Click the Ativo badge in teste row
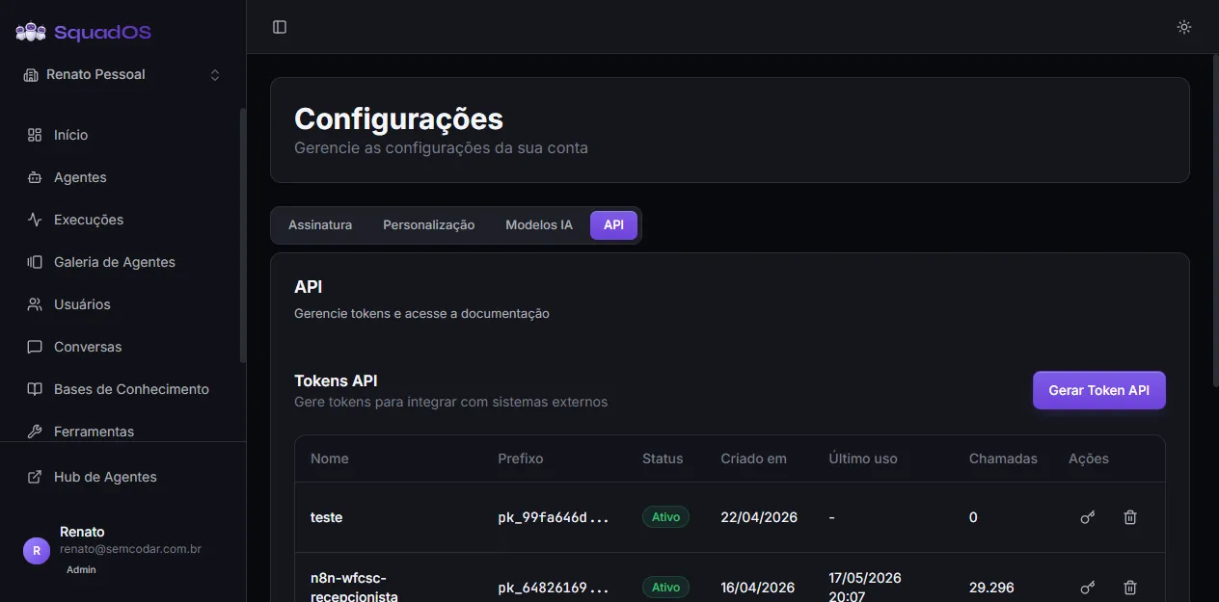1219x602 pixels. [665, 517]
